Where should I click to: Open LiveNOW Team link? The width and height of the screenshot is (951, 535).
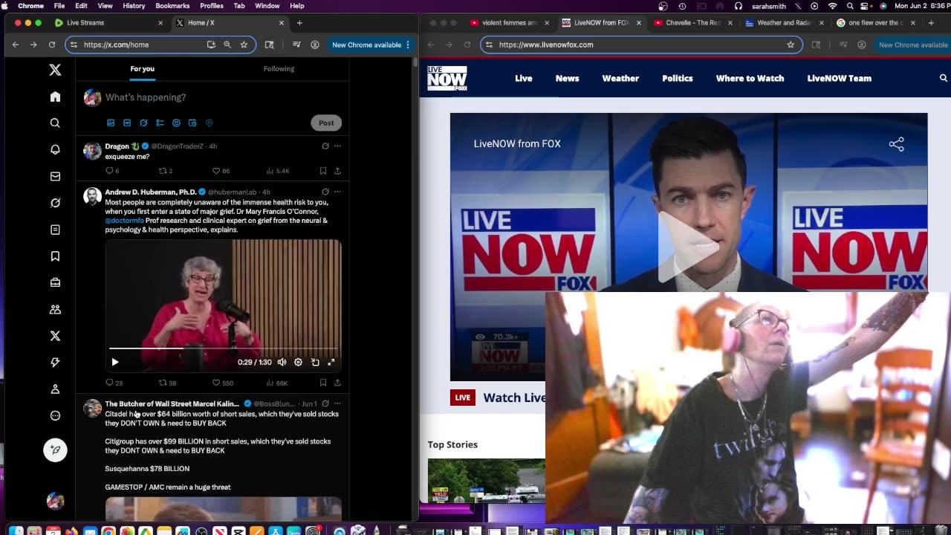pos(840,78)
